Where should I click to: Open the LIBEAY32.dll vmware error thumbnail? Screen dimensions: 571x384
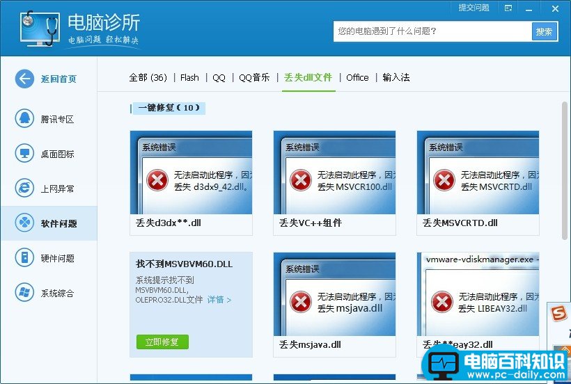478,294
